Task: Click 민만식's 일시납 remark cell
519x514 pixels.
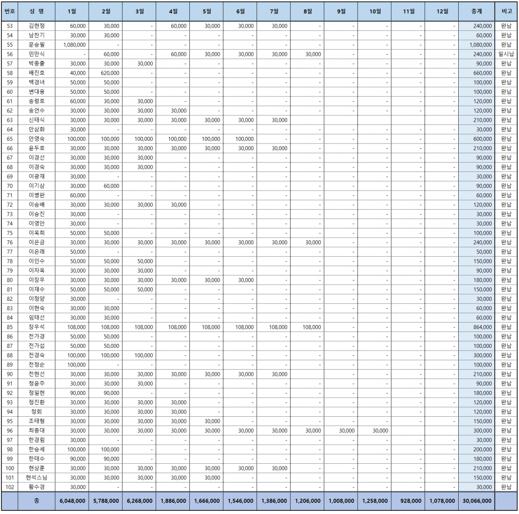Action: pyautogui.click(x=506, y=54)
